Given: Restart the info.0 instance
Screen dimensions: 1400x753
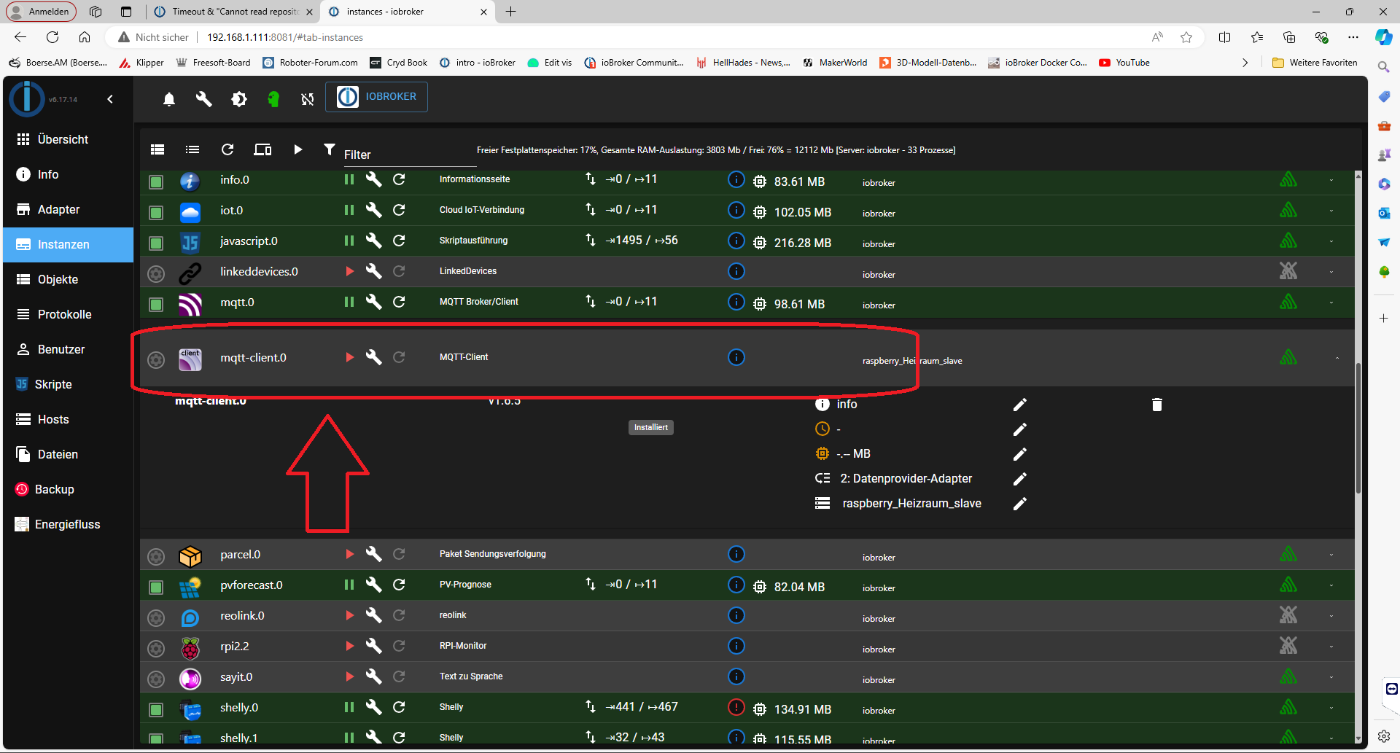Looking at the screenshot, I should coord(399,179).
